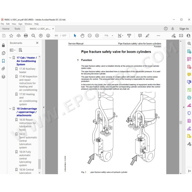This screenshot has width=192, height=192.
Task: Click Sign In button
Action: tap(184, 29)
